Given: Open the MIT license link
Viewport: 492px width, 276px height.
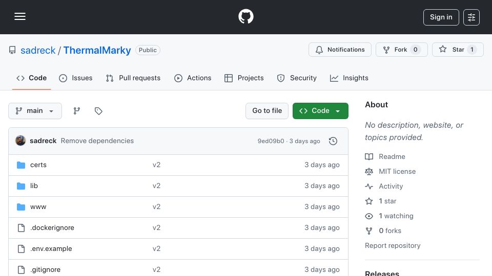Looking at the screenshot, I should 391,172.
